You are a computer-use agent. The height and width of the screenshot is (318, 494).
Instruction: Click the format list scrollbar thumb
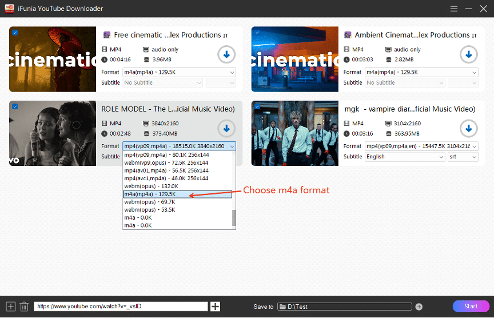point(234,218)
